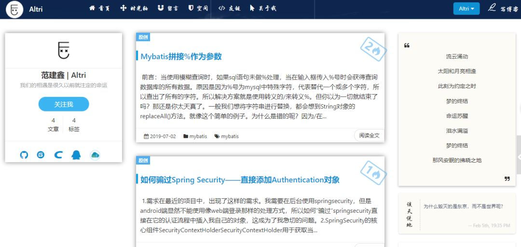Click the tags icon in Mybatis article footer
The height and width of the screenshot is (247, 521).
pos(217,137)
